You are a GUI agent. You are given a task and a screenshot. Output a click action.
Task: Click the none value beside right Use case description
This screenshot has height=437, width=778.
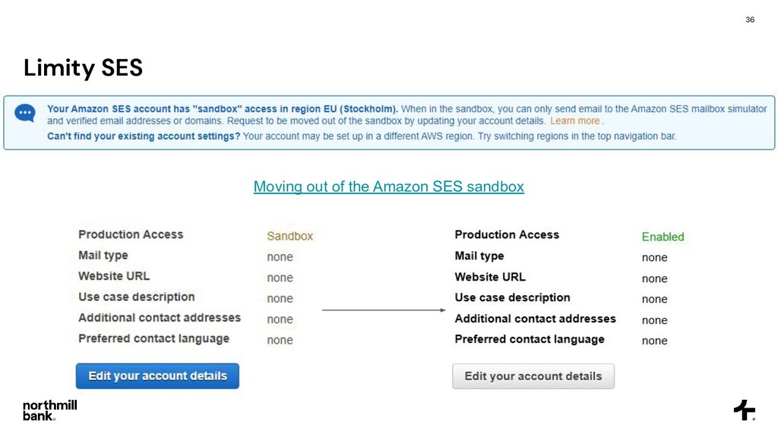654,299
